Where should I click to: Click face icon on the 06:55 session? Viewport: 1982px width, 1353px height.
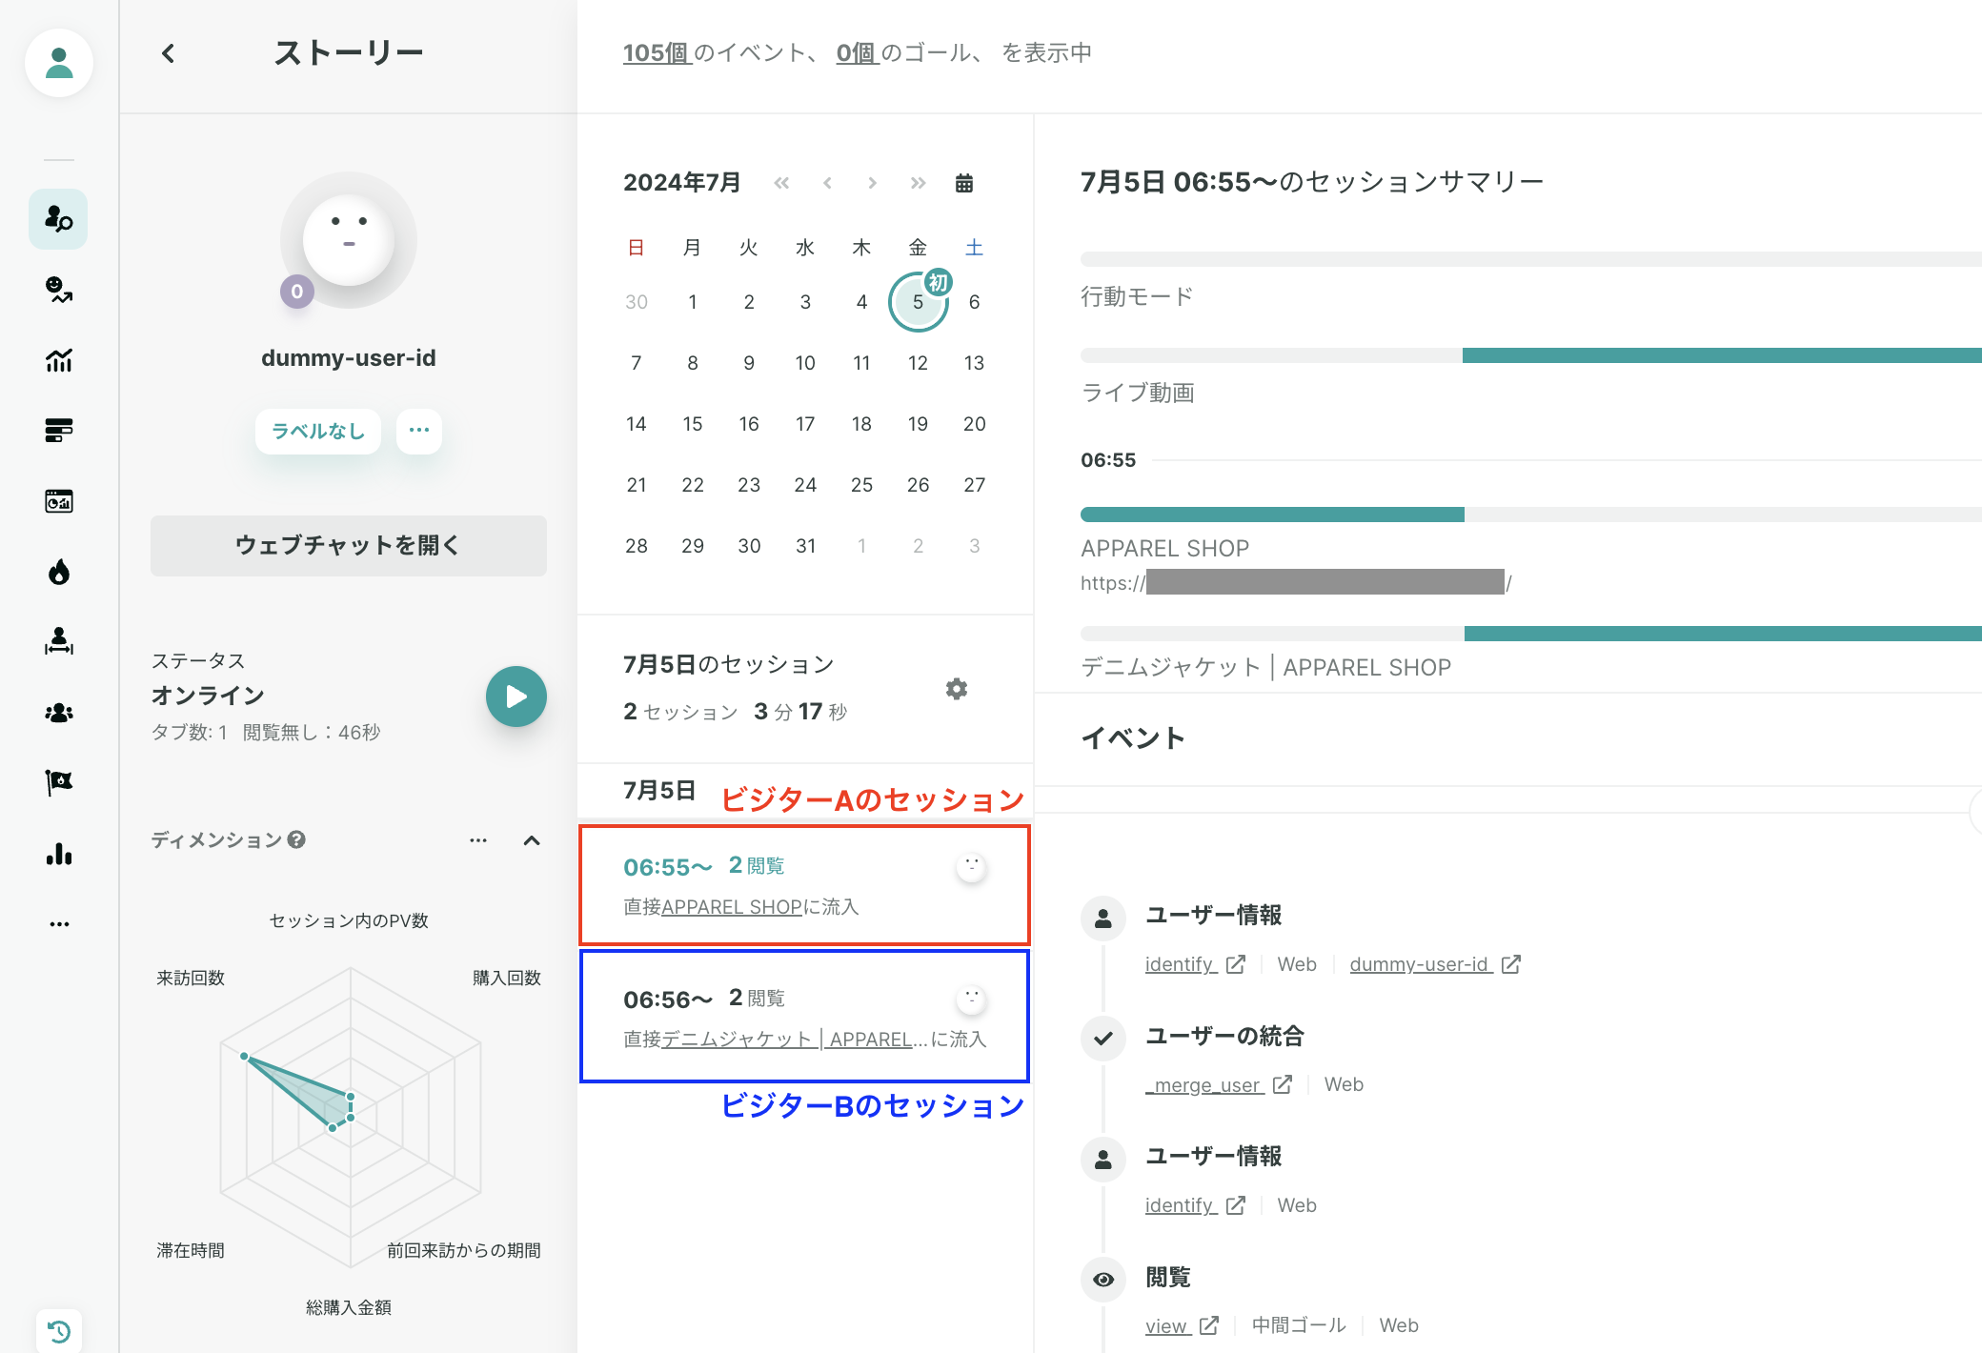pos(972,866)
